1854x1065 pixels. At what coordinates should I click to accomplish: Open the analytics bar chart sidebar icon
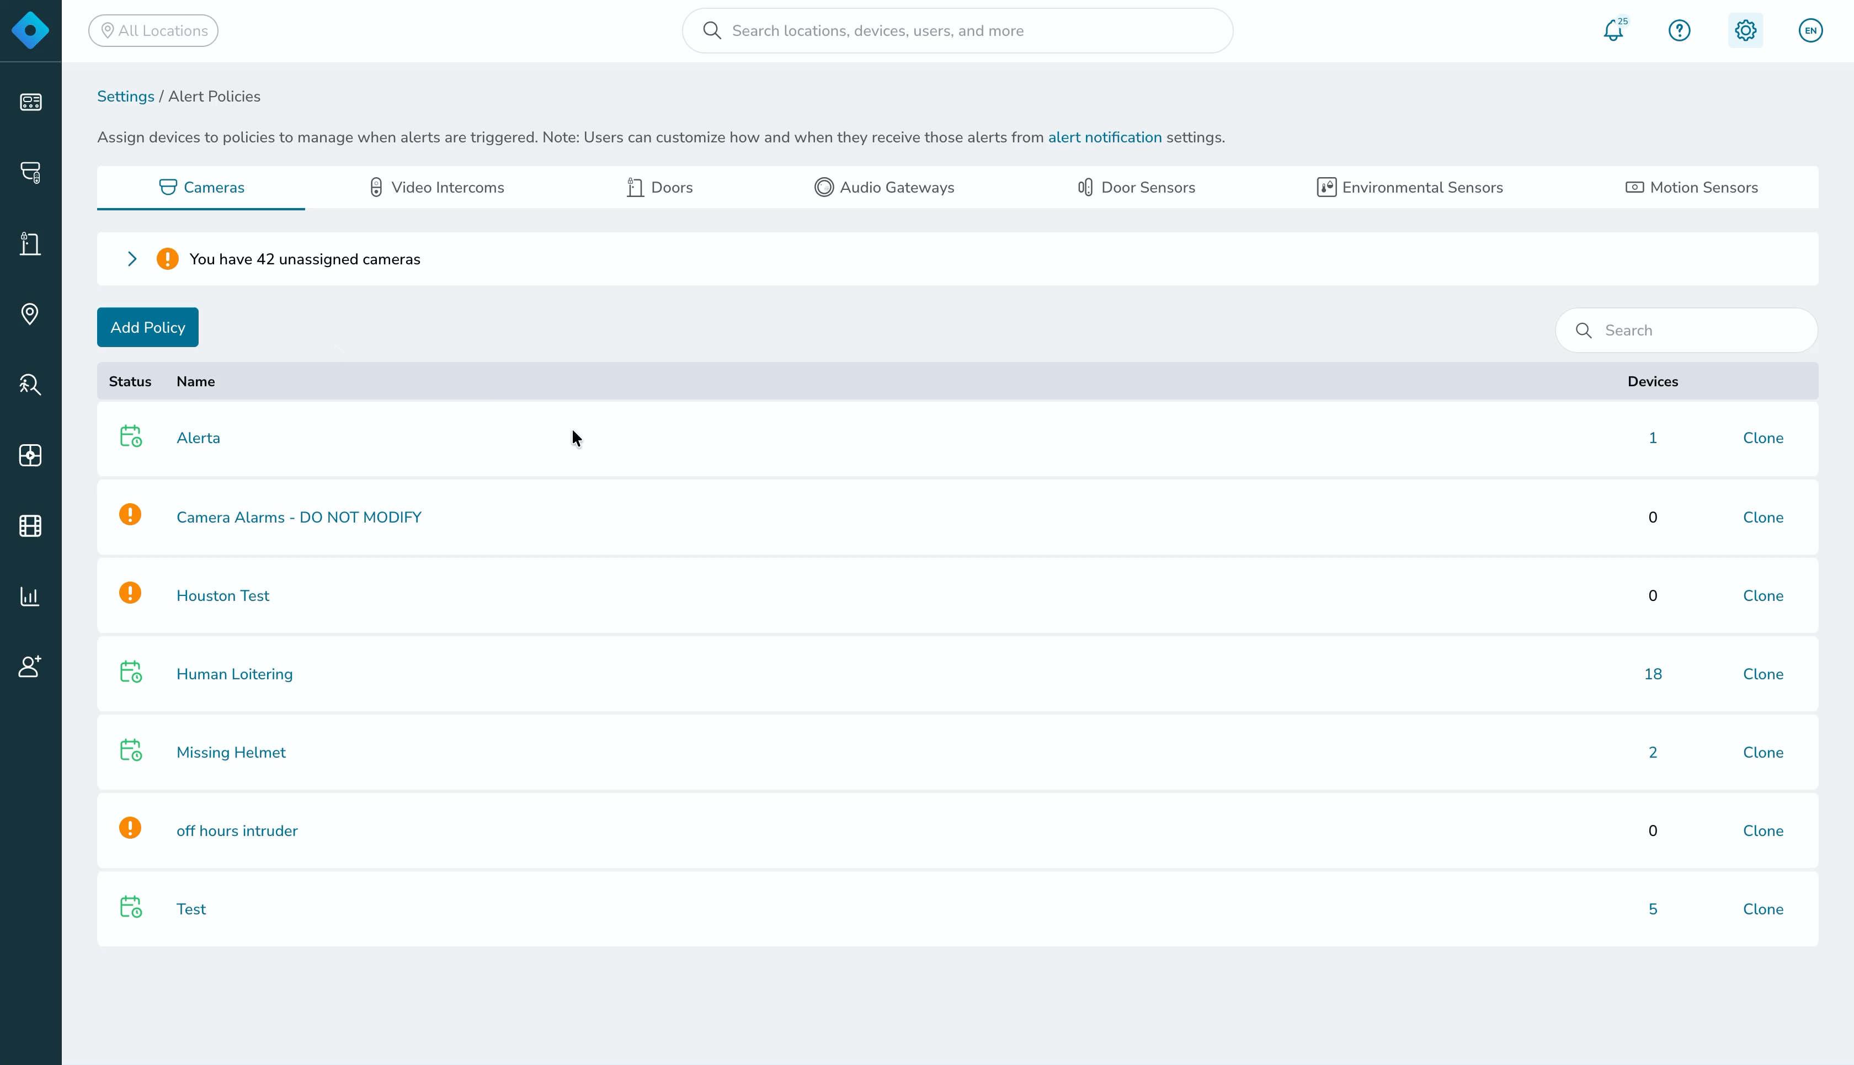30,596
